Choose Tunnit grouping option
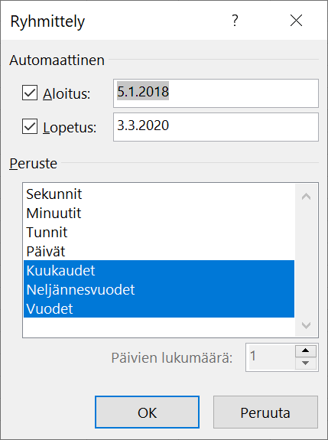 pos(159,232)
